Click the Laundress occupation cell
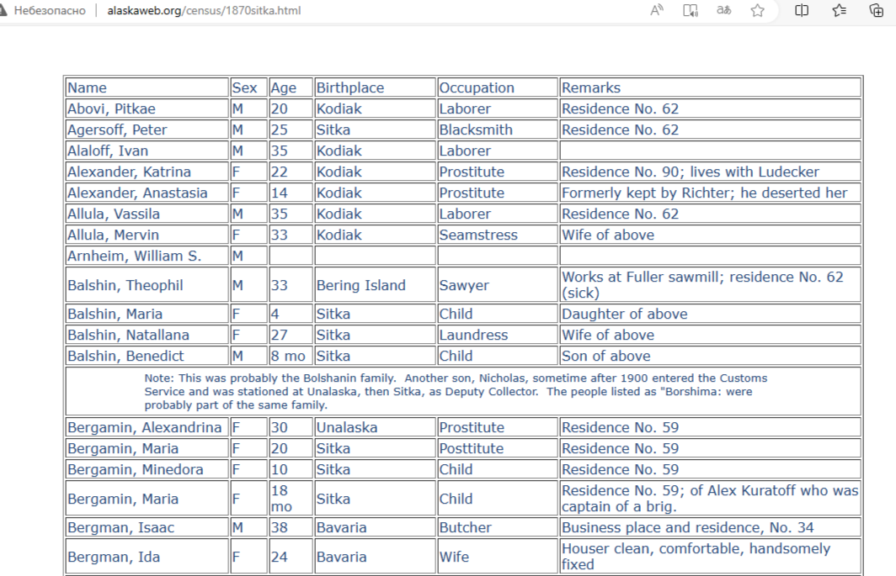This screenshot has width=896, height=576. (x=497, y=335)
